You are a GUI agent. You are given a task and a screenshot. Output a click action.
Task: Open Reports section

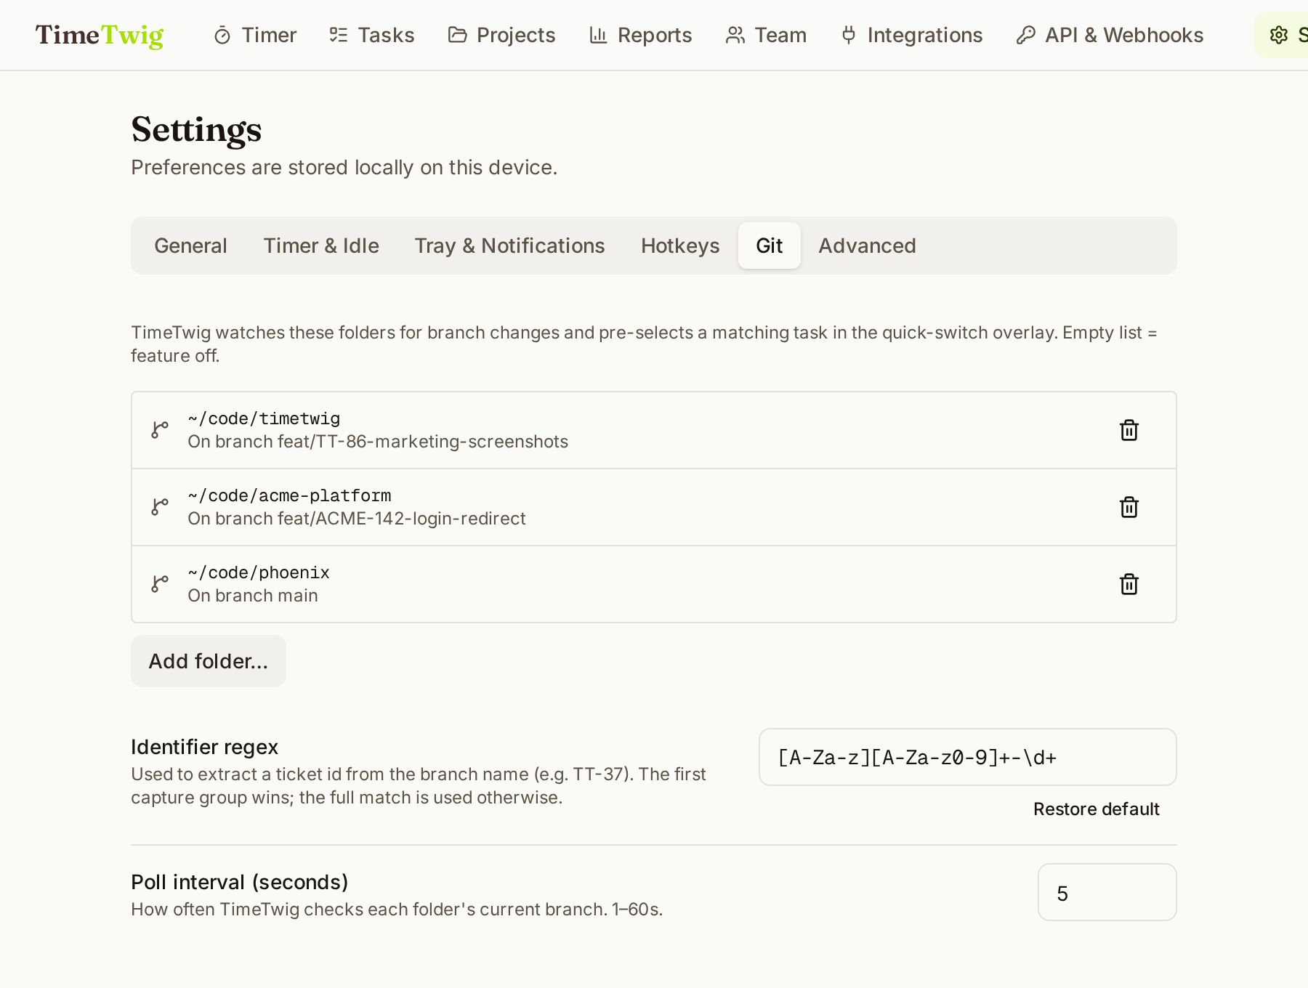click(641, 35)
